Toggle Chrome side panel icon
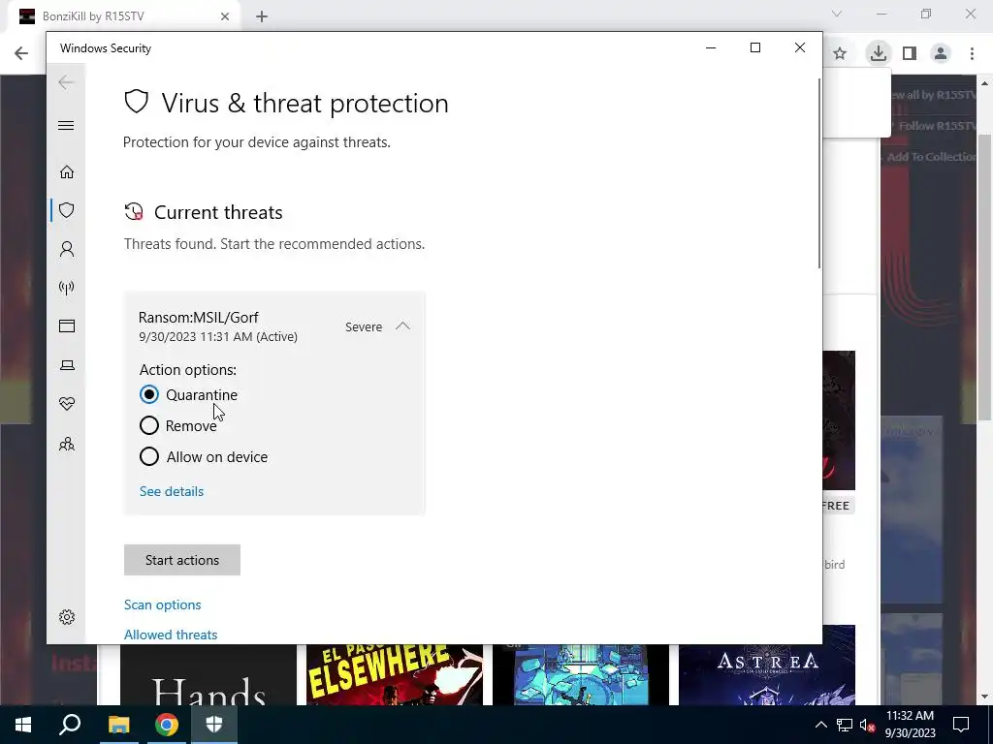The image size is (993, 744). click(910, 54)
